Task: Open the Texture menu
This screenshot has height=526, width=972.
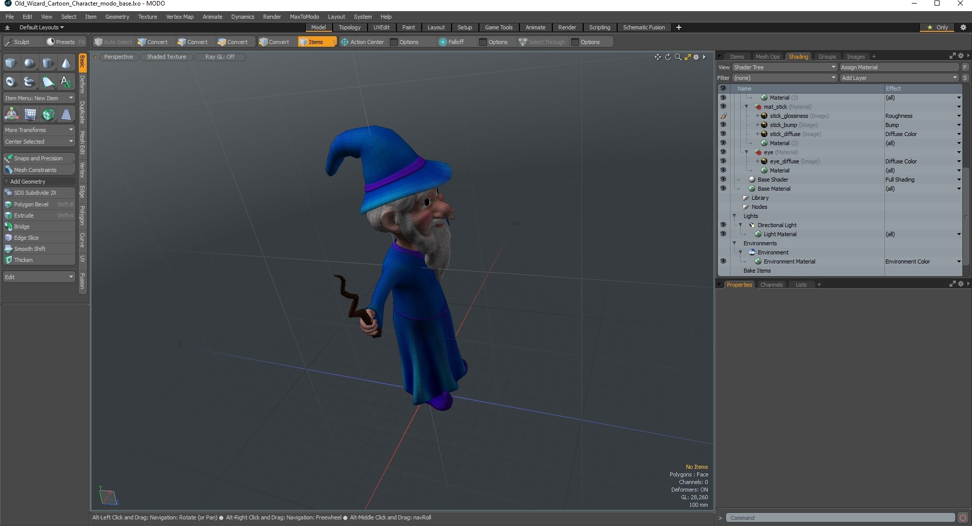Action: 147,17
